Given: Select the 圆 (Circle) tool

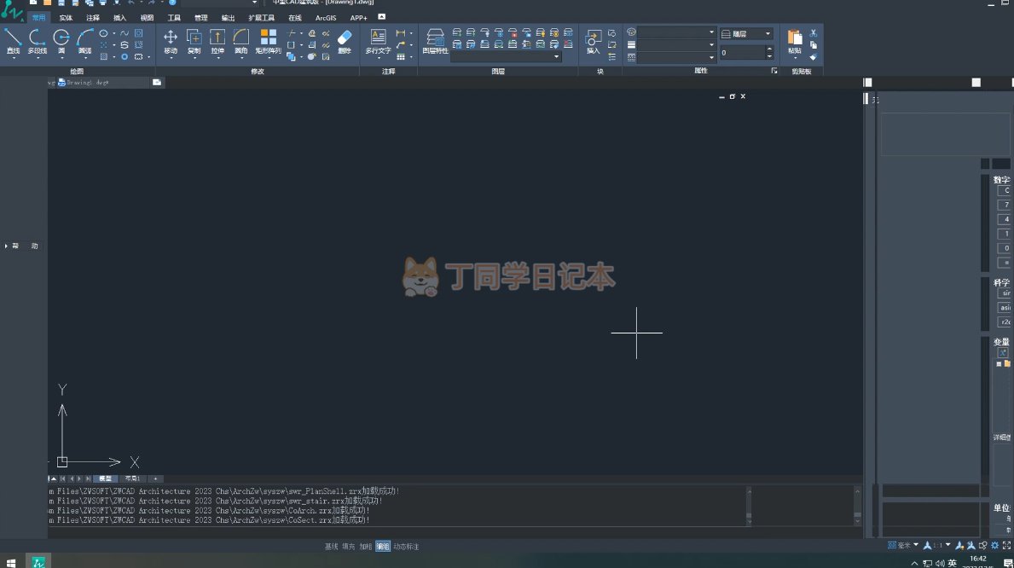Looking at the screenshot, I should point(61,39).
